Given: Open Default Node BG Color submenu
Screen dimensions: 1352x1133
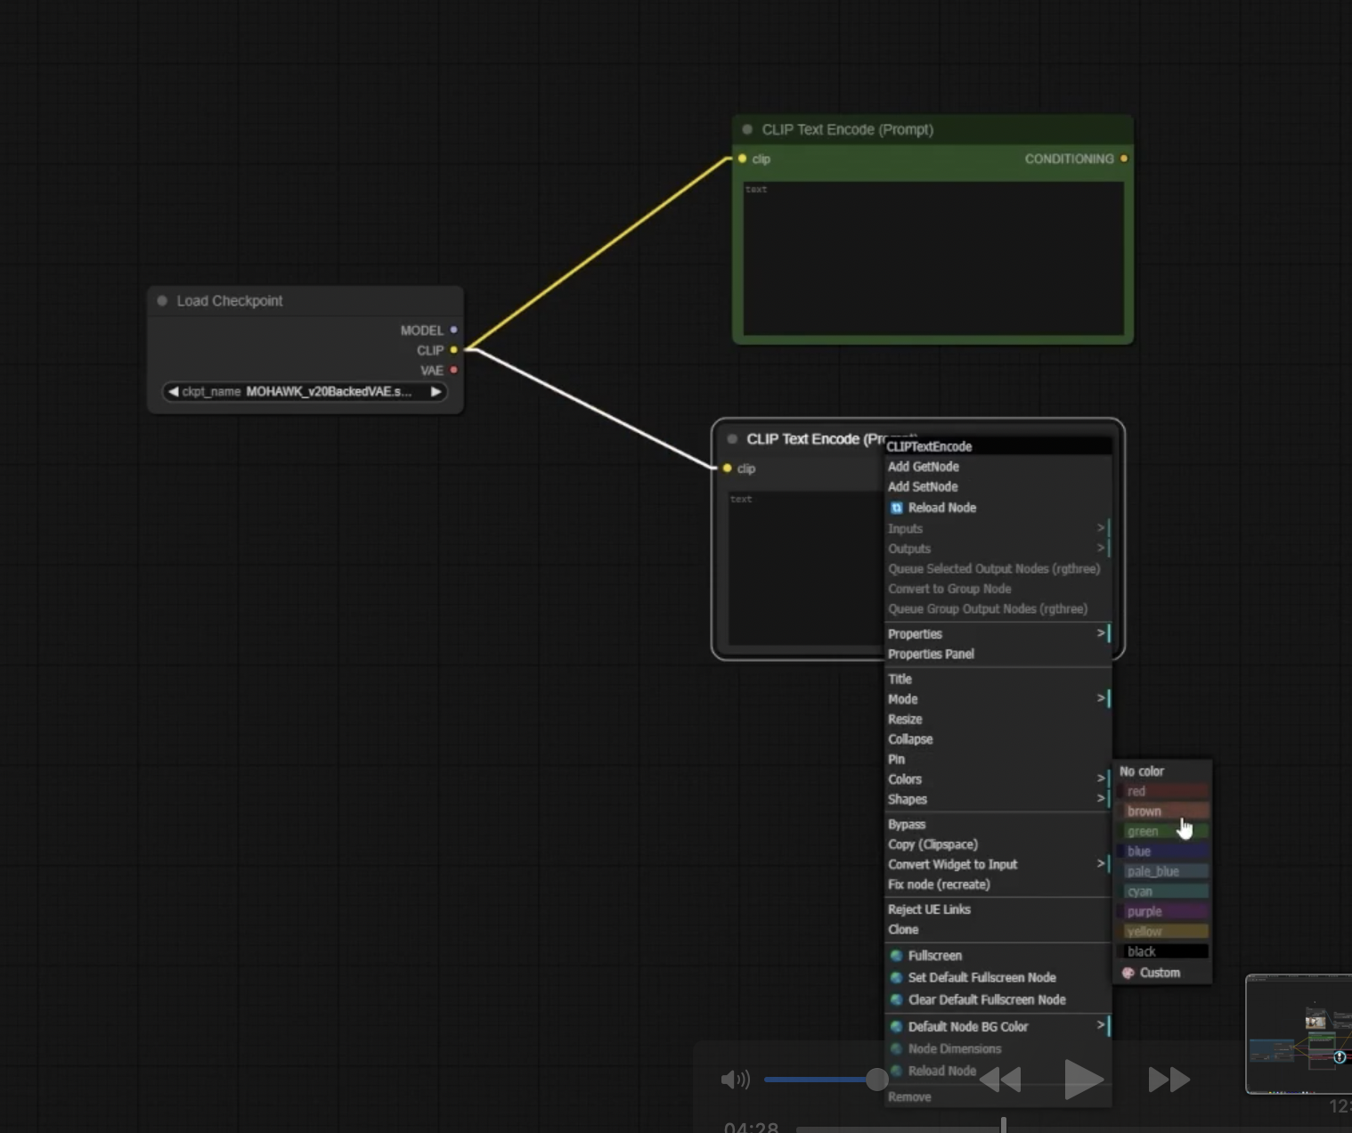Looking at the screenshot, I should pyautogui.click(x=998, y=1026).
